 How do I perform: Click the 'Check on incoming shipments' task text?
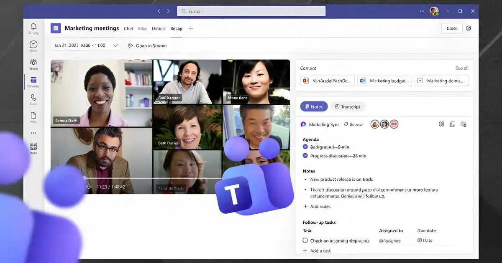point(340,240)
